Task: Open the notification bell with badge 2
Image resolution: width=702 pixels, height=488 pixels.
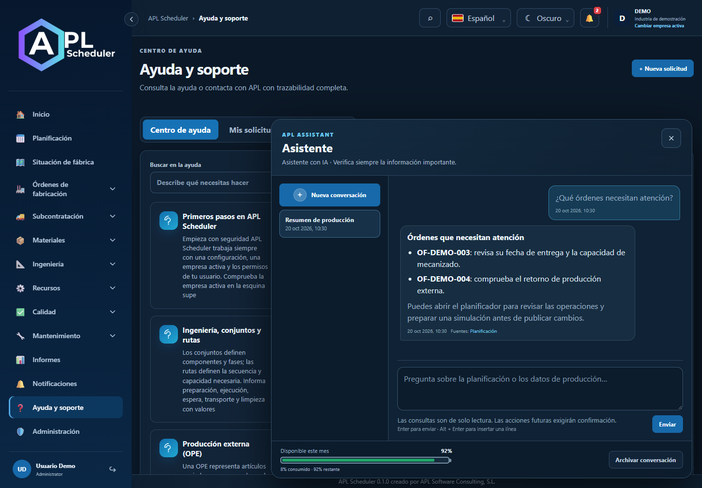Action: 589,18
